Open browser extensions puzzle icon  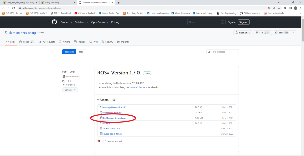(285, 8)
